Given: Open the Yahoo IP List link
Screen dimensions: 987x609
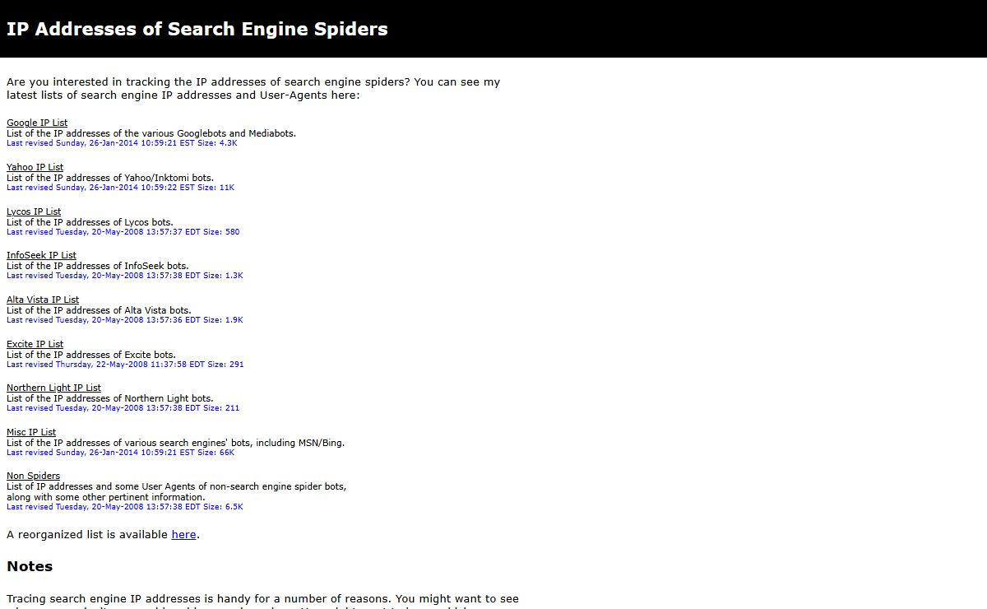Looking at the screenshot, I should coord(35,167).
